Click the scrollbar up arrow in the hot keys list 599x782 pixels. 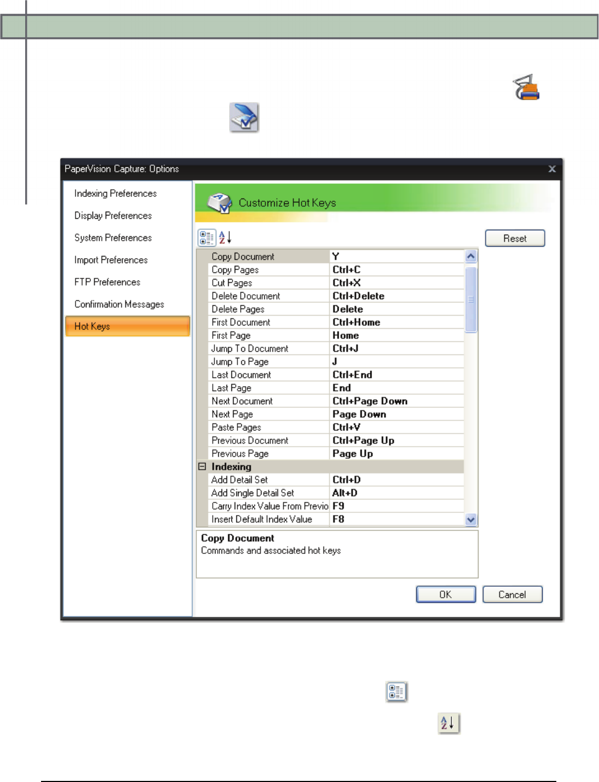click(x=471, y=256)
